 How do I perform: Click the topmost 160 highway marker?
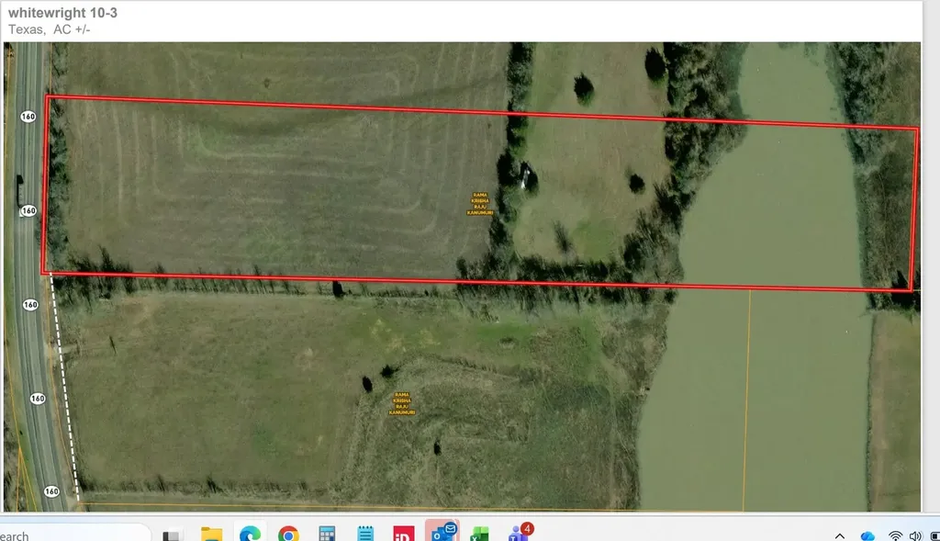pos(28,117)
